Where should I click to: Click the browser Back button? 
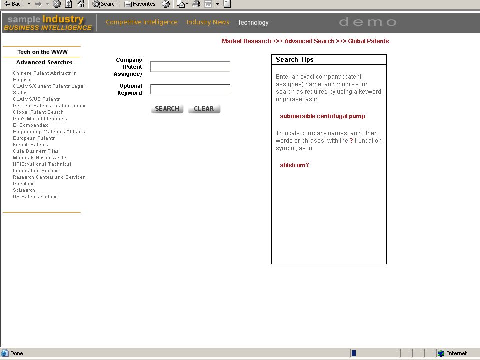point(14,4)
